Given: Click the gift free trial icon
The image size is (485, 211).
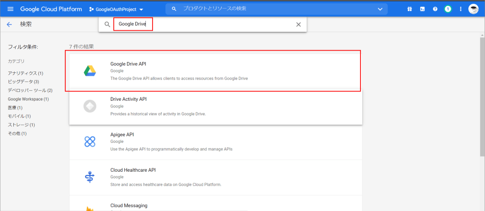Looking at the screenshot, I should tap(410, 9).
